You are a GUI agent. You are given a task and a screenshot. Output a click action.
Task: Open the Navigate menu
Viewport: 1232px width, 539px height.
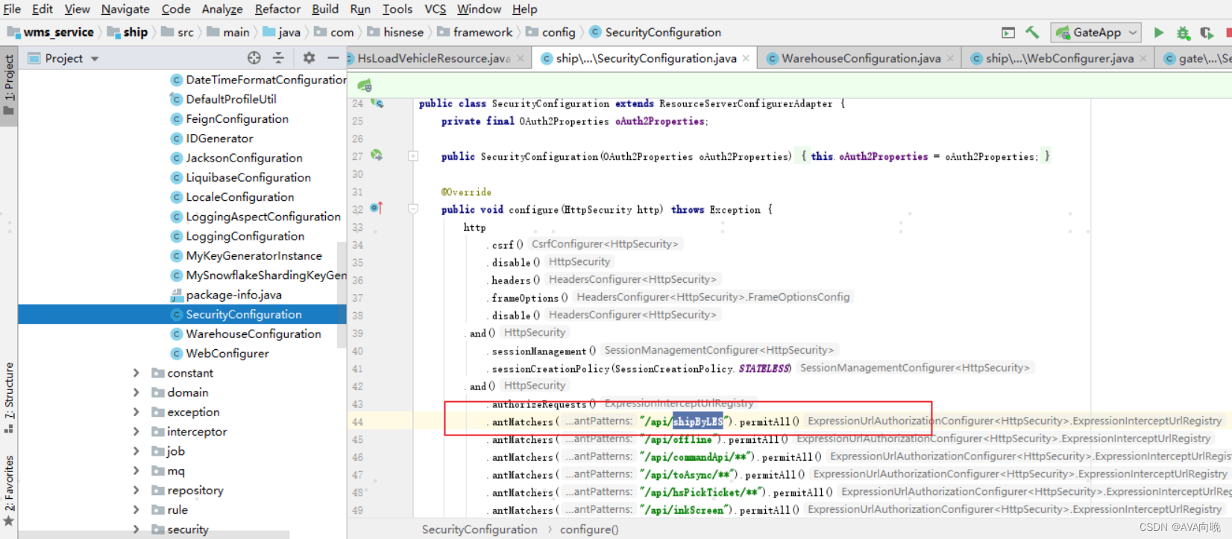point(125,9)
